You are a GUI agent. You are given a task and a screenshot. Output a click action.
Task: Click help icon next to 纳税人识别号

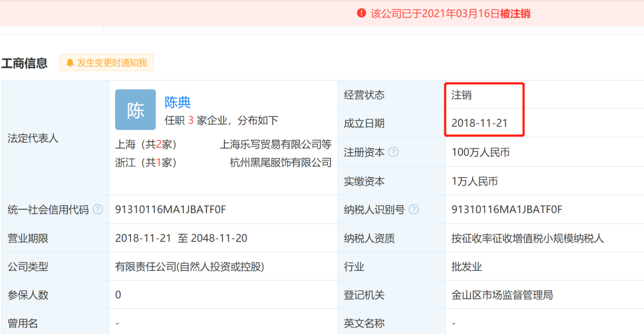(414, 209)
